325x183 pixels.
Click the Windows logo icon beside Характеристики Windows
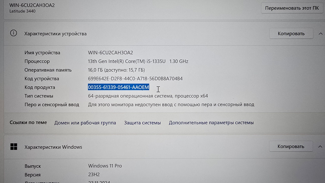[x=14, y=146]
